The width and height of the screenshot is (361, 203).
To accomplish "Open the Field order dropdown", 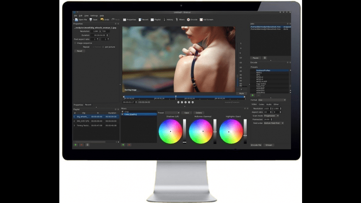I will coord(274,123).
